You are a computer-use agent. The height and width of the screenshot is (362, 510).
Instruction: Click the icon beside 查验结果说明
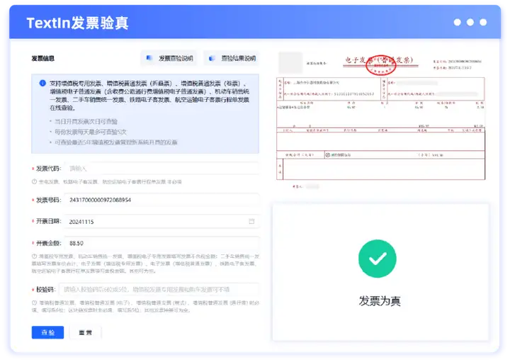tap(212, 58)
